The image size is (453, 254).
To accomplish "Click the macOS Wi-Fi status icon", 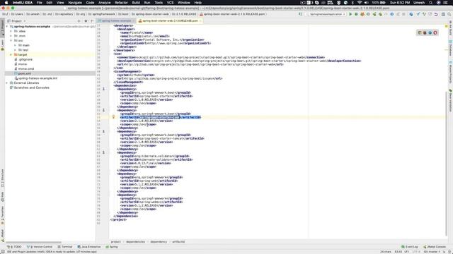I will coord(360,3).
